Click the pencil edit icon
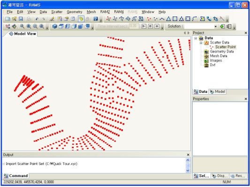 point(52,19)
